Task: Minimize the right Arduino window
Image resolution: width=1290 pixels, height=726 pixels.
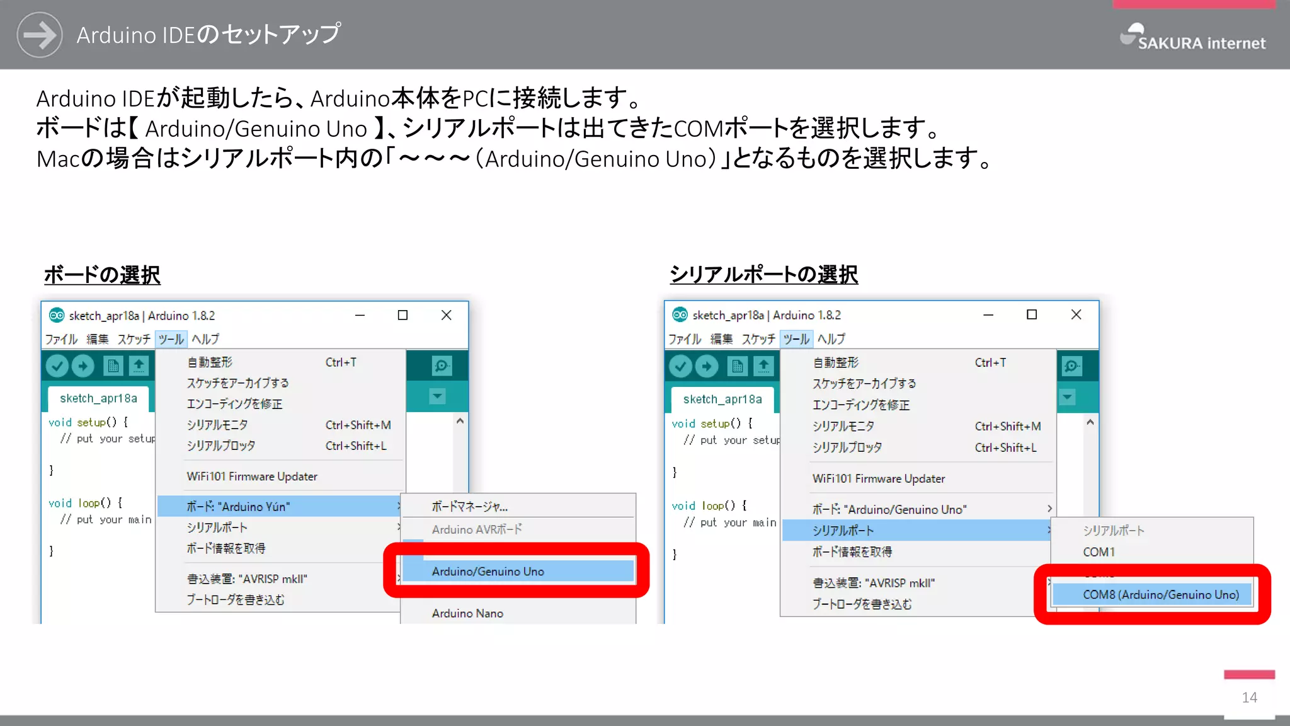Action: (988, 314)
